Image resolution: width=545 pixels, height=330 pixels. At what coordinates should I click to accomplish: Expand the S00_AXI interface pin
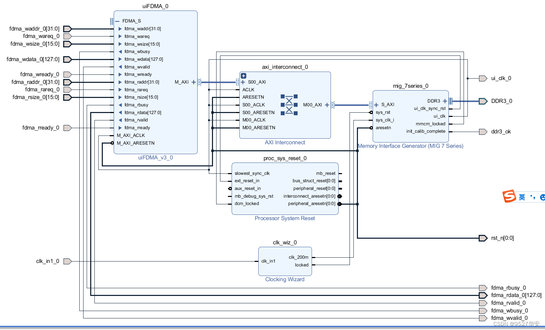[242, 82]
